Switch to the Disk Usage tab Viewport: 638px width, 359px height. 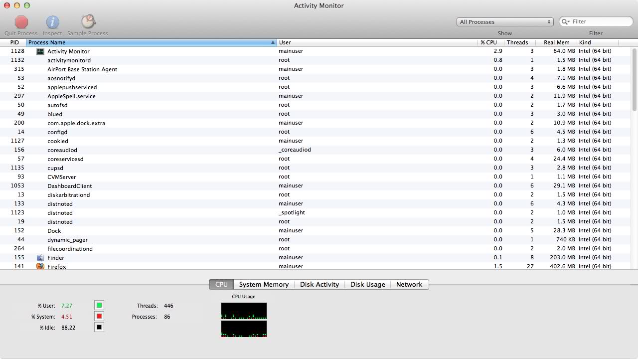click(x=368, y=284)
